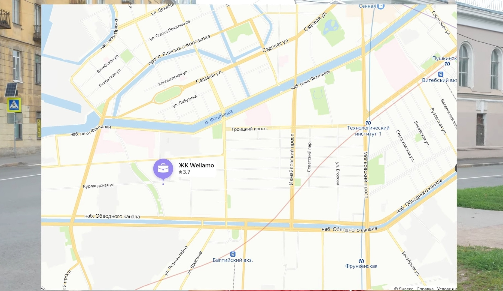Viewport: 503px width, 291px height.
Task: Select the Фрунзенская metro station icon
Action: point(361,261)
